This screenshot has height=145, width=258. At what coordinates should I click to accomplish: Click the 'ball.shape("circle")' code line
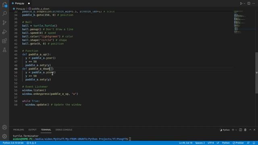click(38, 40)
